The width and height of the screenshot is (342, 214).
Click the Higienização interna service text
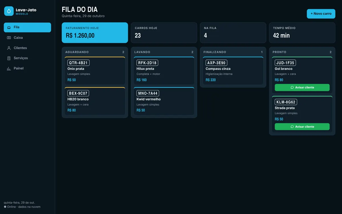tap(219, 74)
